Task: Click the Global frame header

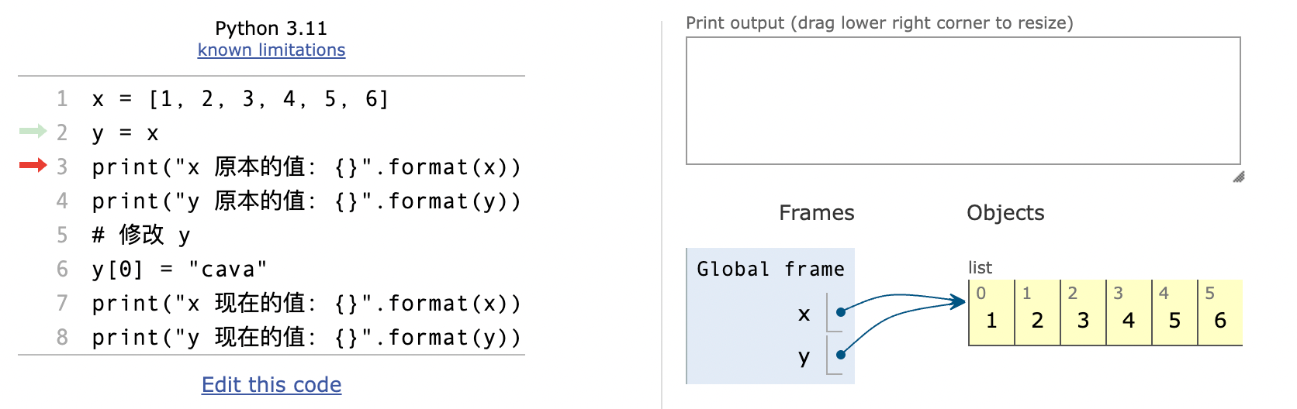Action: pos(770,269)
